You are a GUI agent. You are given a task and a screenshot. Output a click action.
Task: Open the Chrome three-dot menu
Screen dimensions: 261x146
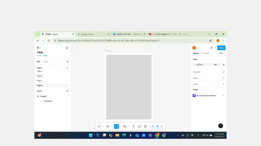tap(223, 41)
